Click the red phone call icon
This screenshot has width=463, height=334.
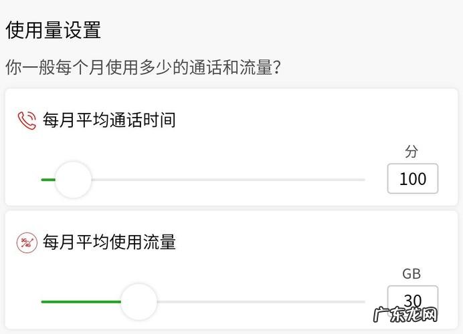click(27, 121)
